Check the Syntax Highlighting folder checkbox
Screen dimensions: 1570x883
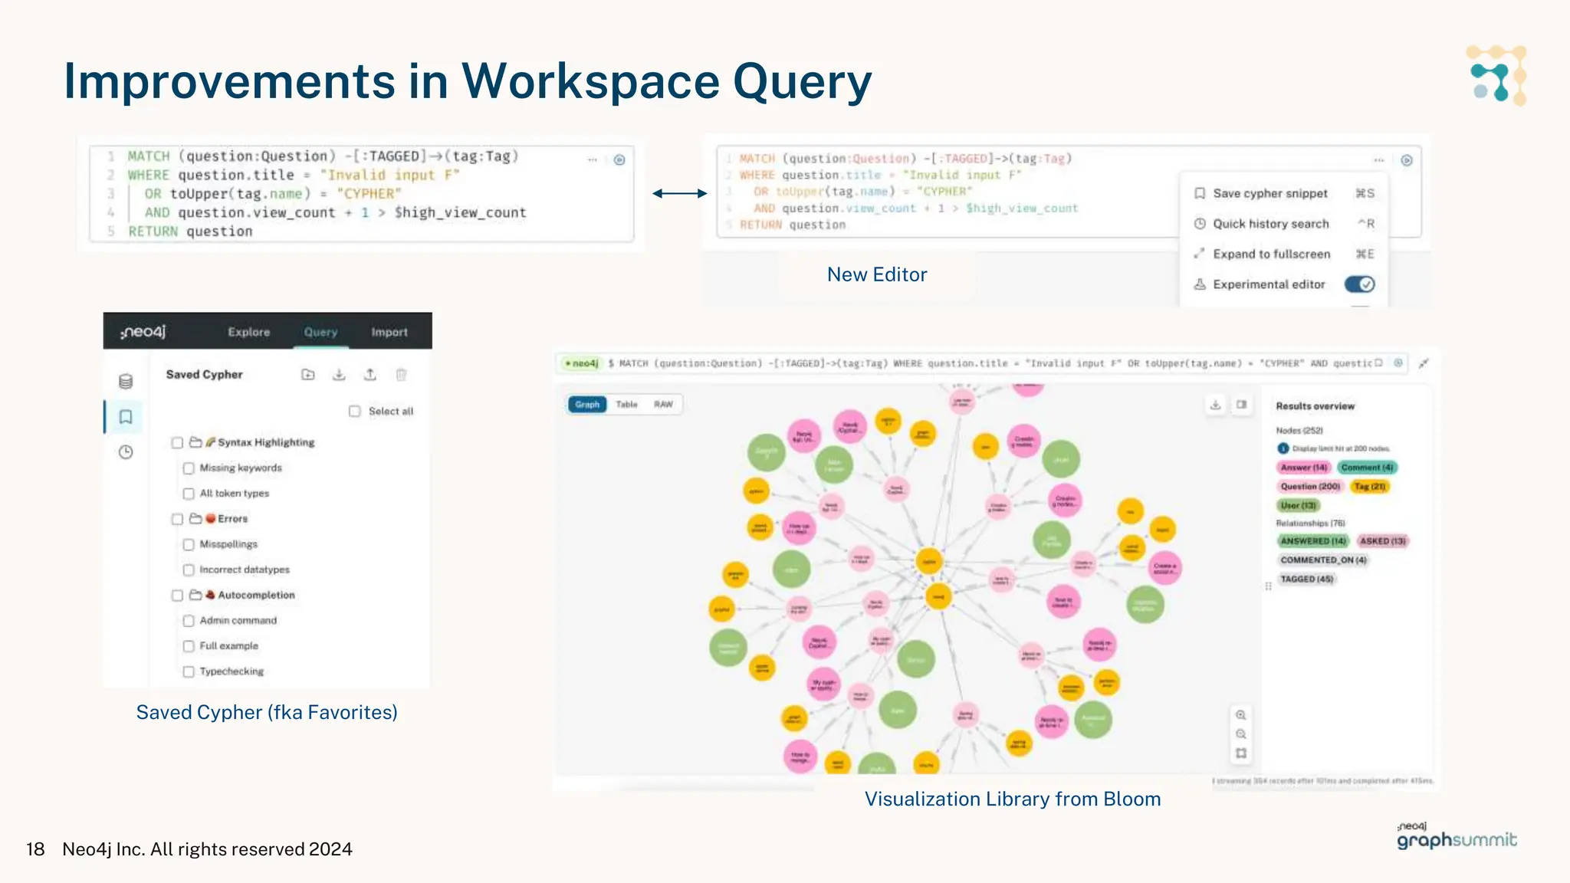177,442
